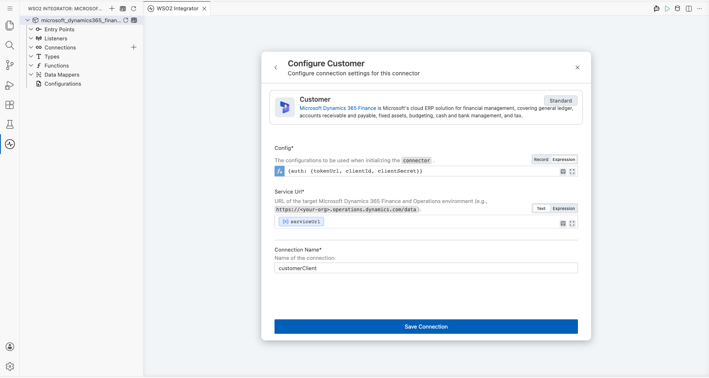
Task: Expand the Listeners node
Action: tap(31, 38)
